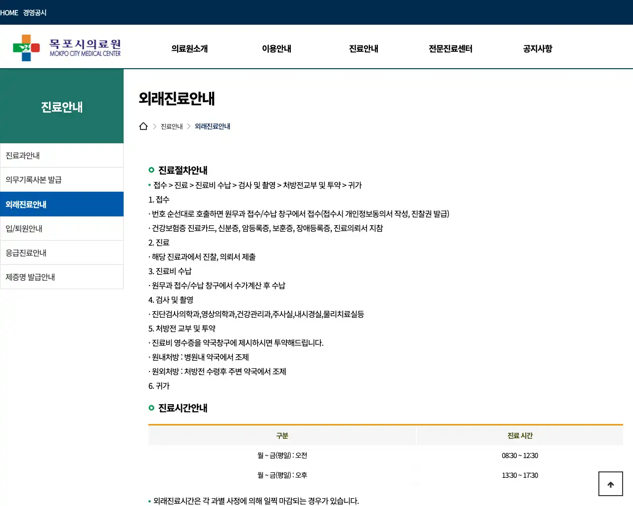Select the highlighted 외래진료안내 sidebar item
This screenshot has width=633, height=506.
(x=26, y=204)
